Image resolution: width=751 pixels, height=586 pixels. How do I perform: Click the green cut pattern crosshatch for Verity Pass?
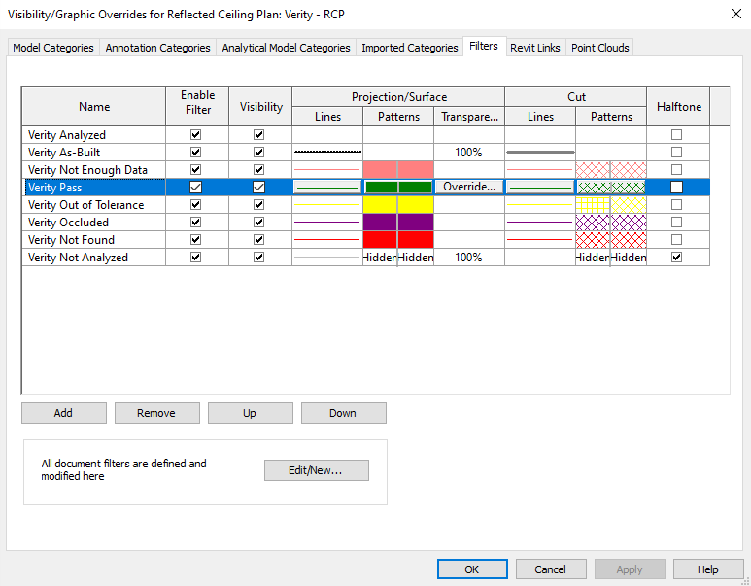pyautogui.click(x=611, y=188)
